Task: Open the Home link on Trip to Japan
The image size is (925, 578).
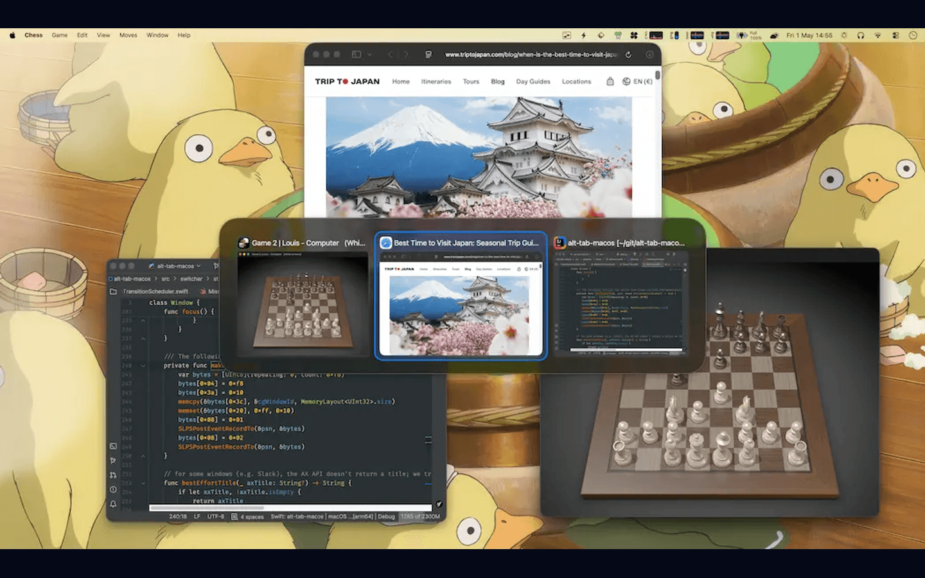Action: coord(401,82)
